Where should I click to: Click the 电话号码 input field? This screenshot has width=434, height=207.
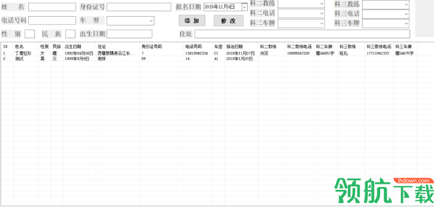pyautogui.click(x=52, y=20)
